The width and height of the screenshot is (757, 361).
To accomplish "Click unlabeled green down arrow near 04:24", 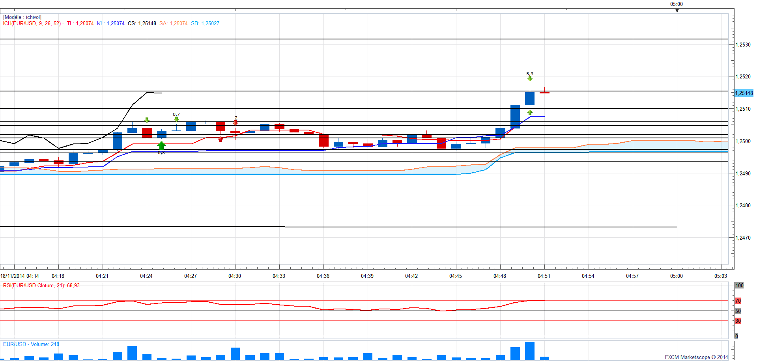I will pyautogui.click(x=147, y=120).
